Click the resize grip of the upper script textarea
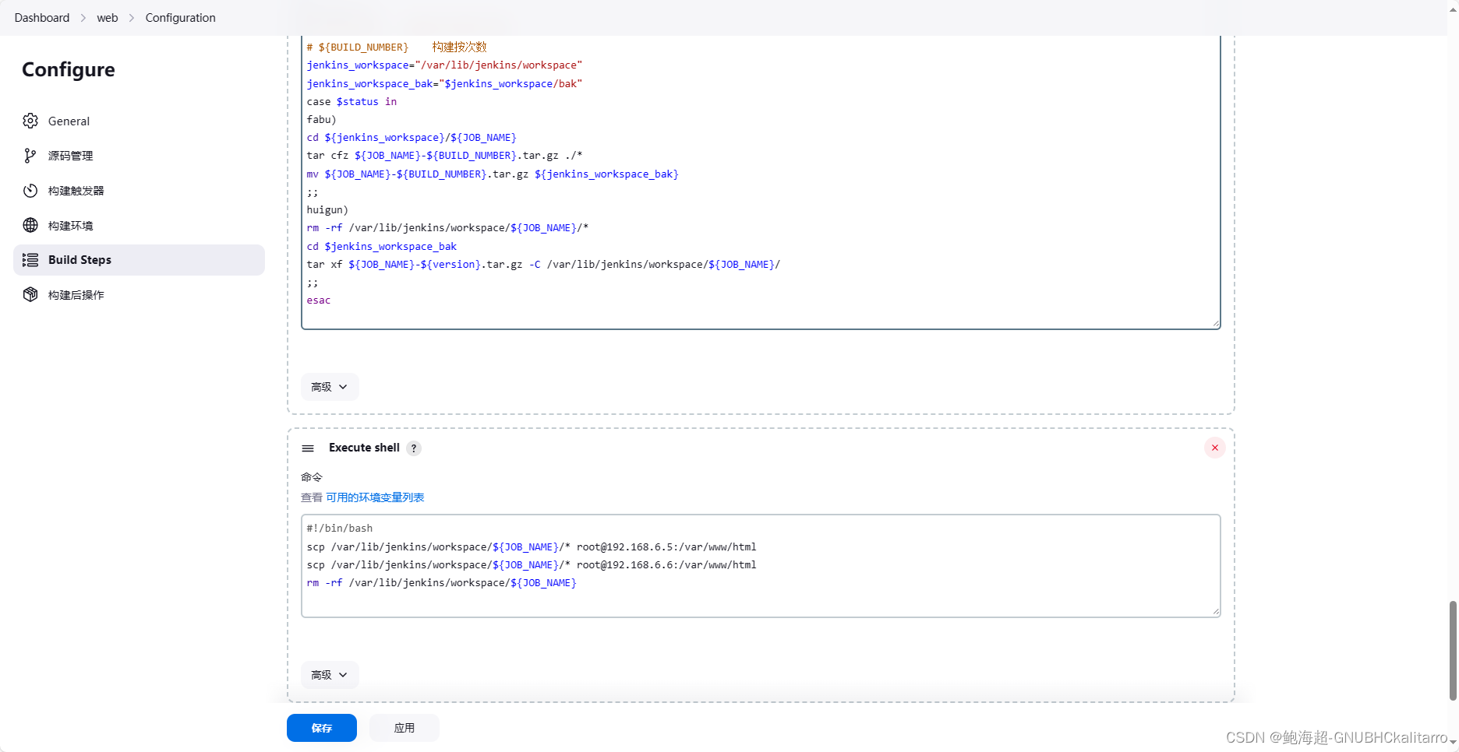1459x752 pixels. pos(1215,323)
